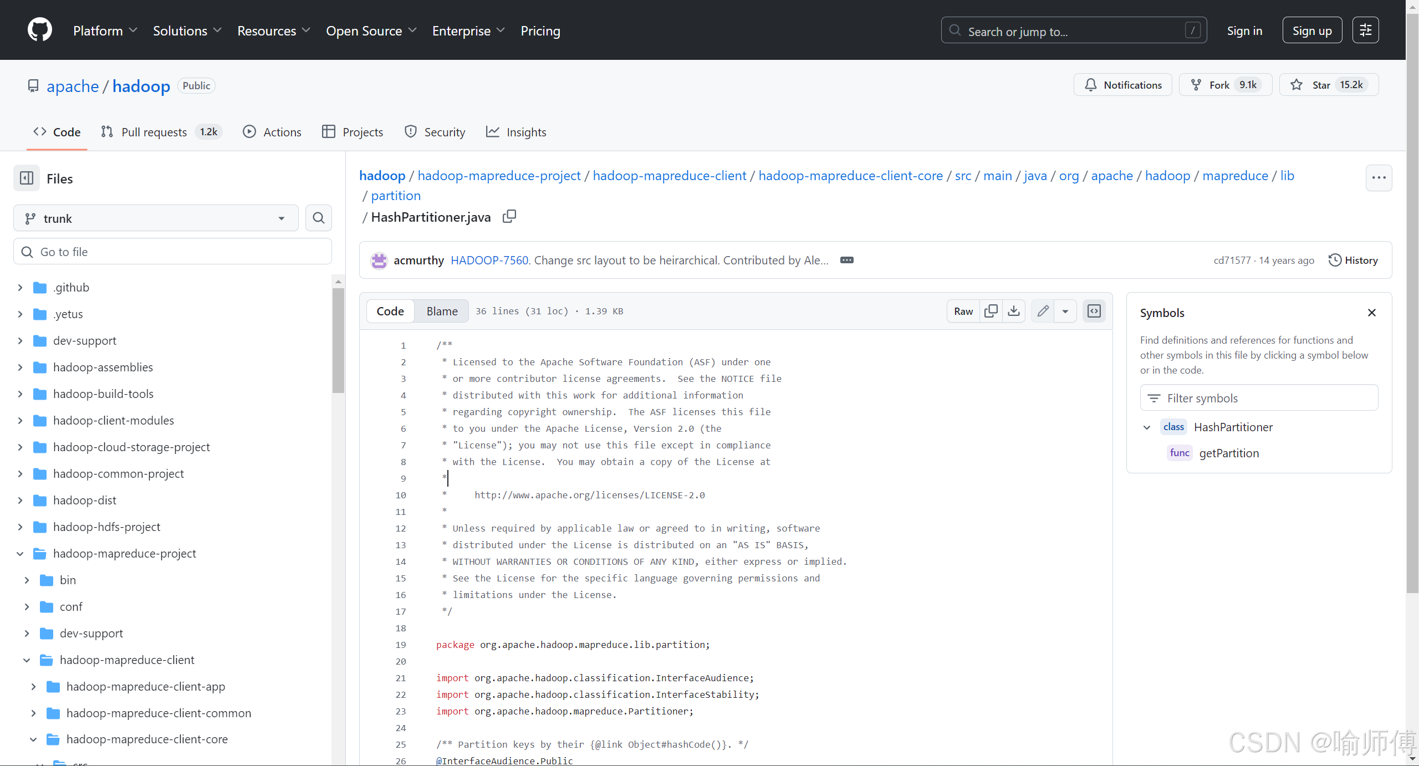
Task: Click the file tree scrollbar thumb
Action: tap(338, 340)
